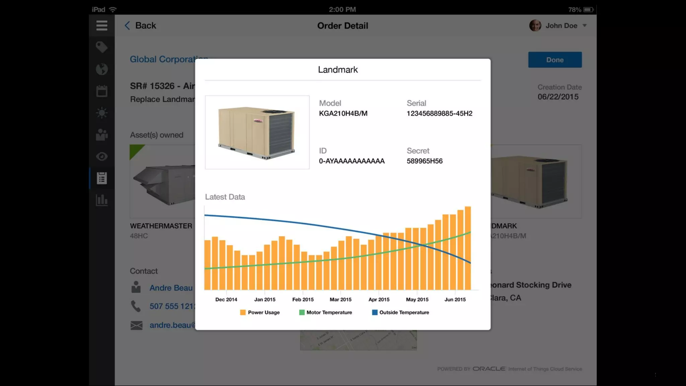Open Andre Beau contact link
This screenshot has width=686, height=386.
pyautogui.click(x=171, y=288)
